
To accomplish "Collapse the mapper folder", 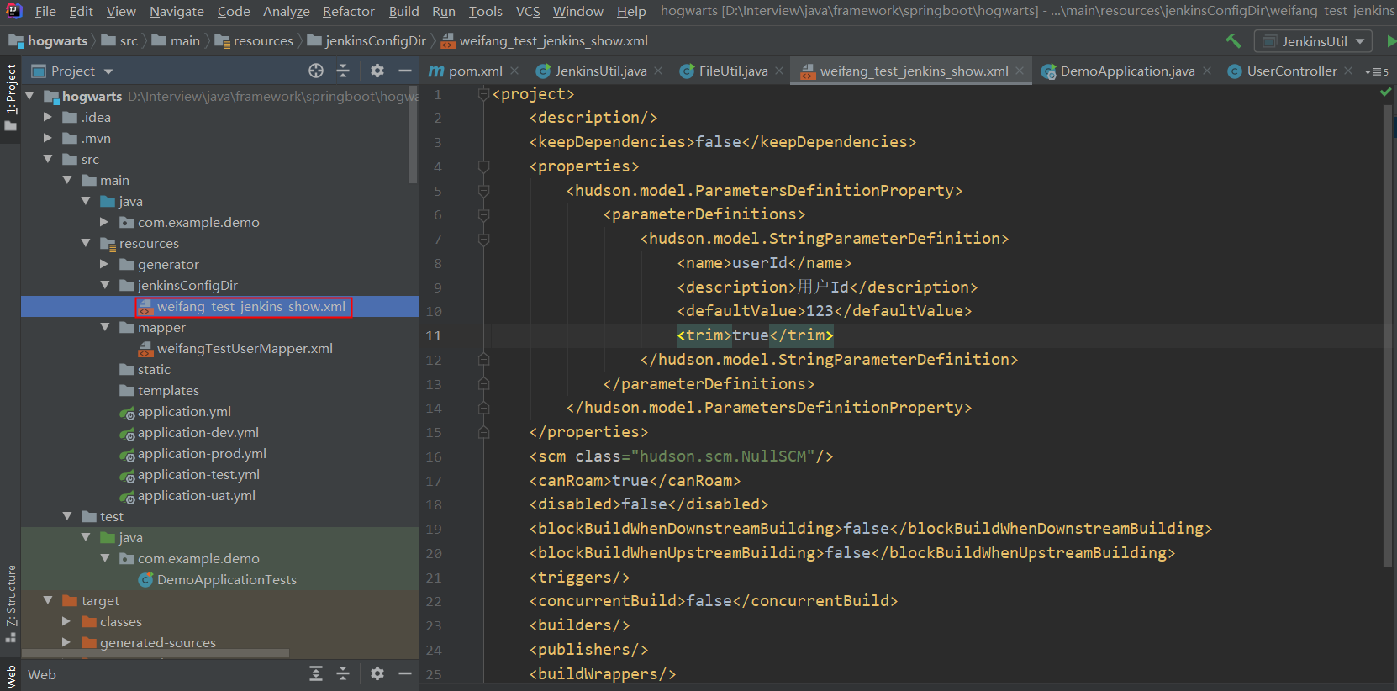I will (x=104, y=327).
